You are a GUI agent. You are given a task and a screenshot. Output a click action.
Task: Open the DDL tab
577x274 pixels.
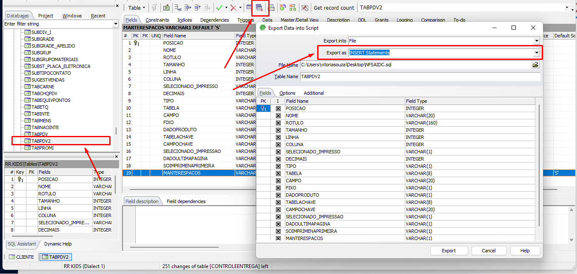tap(362, 20)
